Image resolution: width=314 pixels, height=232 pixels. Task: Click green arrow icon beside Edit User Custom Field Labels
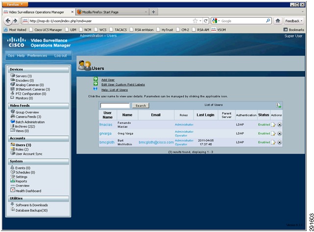(x=96, y=83)
